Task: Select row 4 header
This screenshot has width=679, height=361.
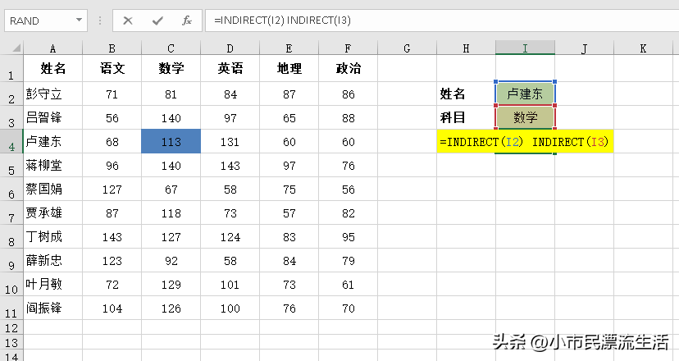Action: click(11, 141)
